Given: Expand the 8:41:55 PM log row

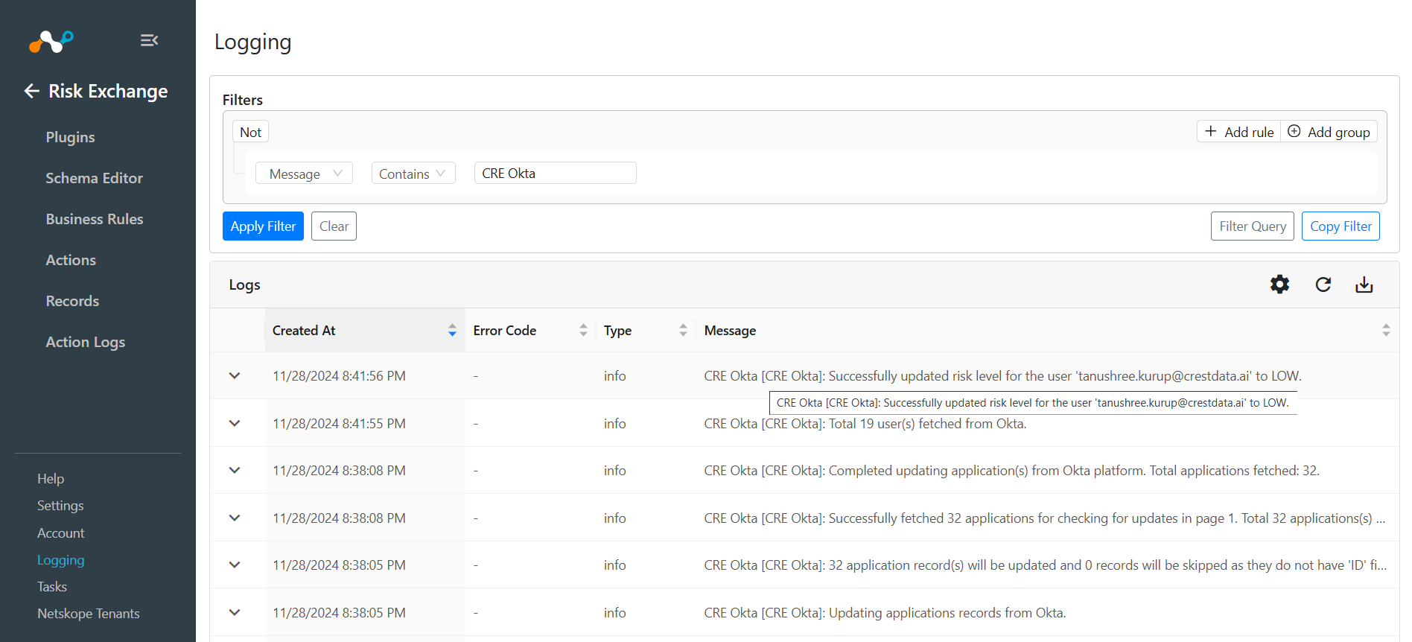Looking at the screenshot, I should pyautogui.click(x=235, y=423).
